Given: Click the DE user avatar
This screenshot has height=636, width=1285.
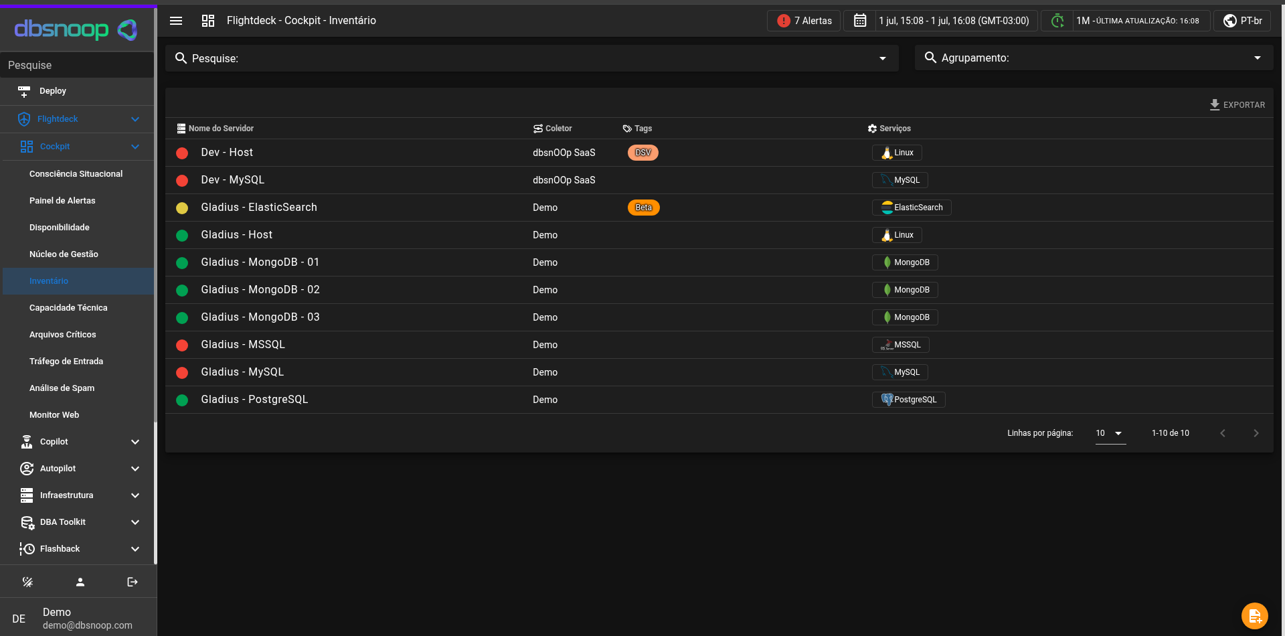Looking at the screenshot, I should pos(19,619).
